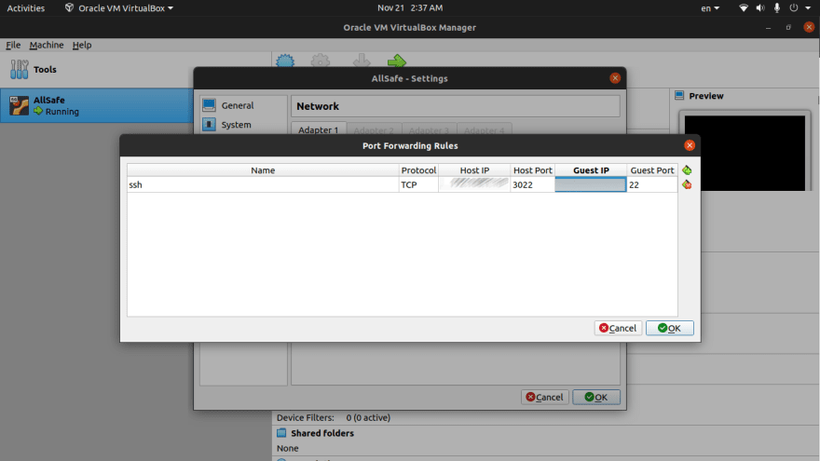
Task: Add a new port forwarding rule
Action: 687,170
